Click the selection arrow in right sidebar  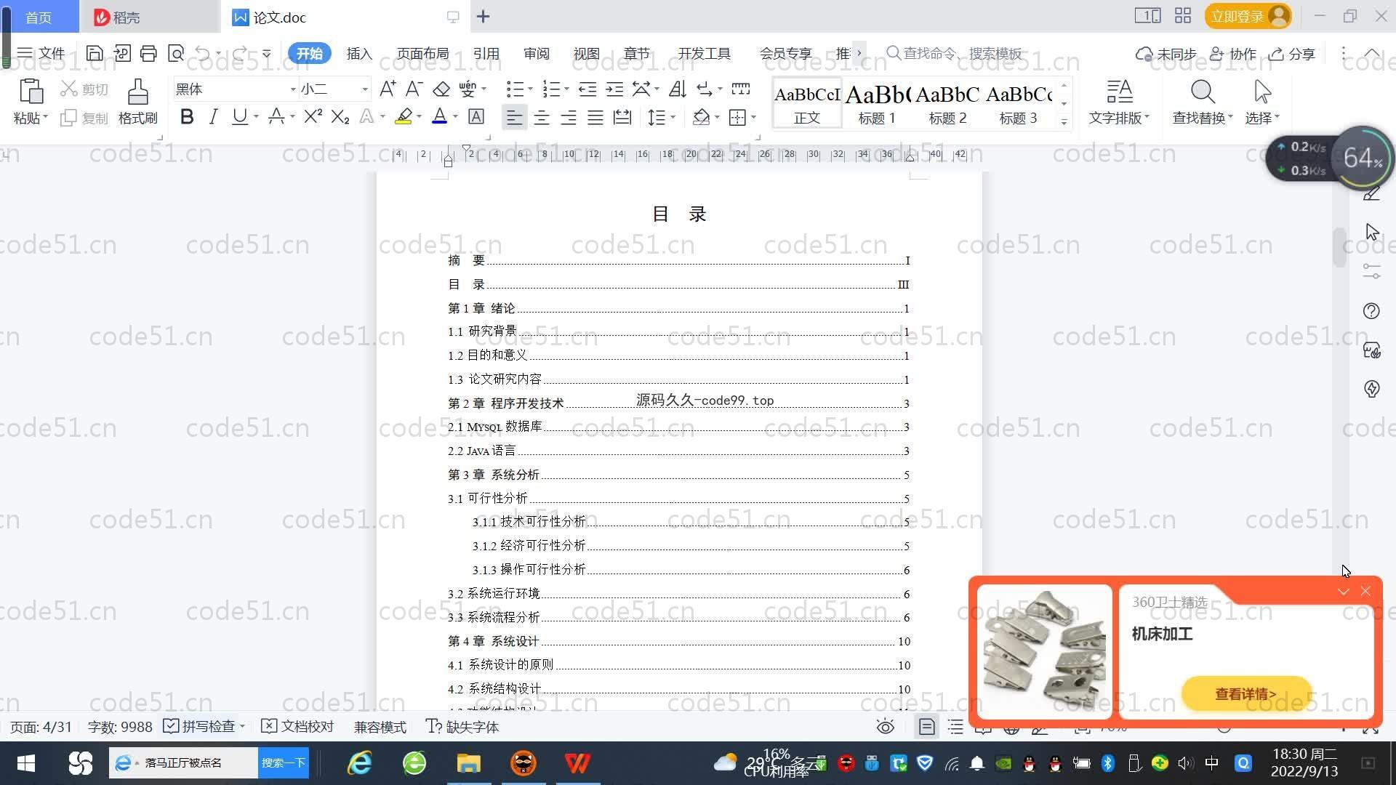pyautogui.click(x=1372, y=233)
